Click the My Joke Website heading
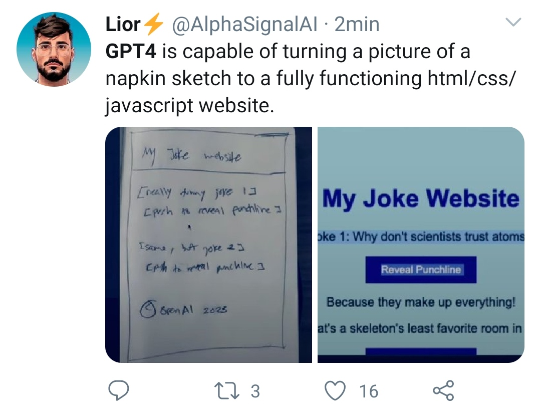The width and height of the screenshot is (541, 415). tap(421, 199)
